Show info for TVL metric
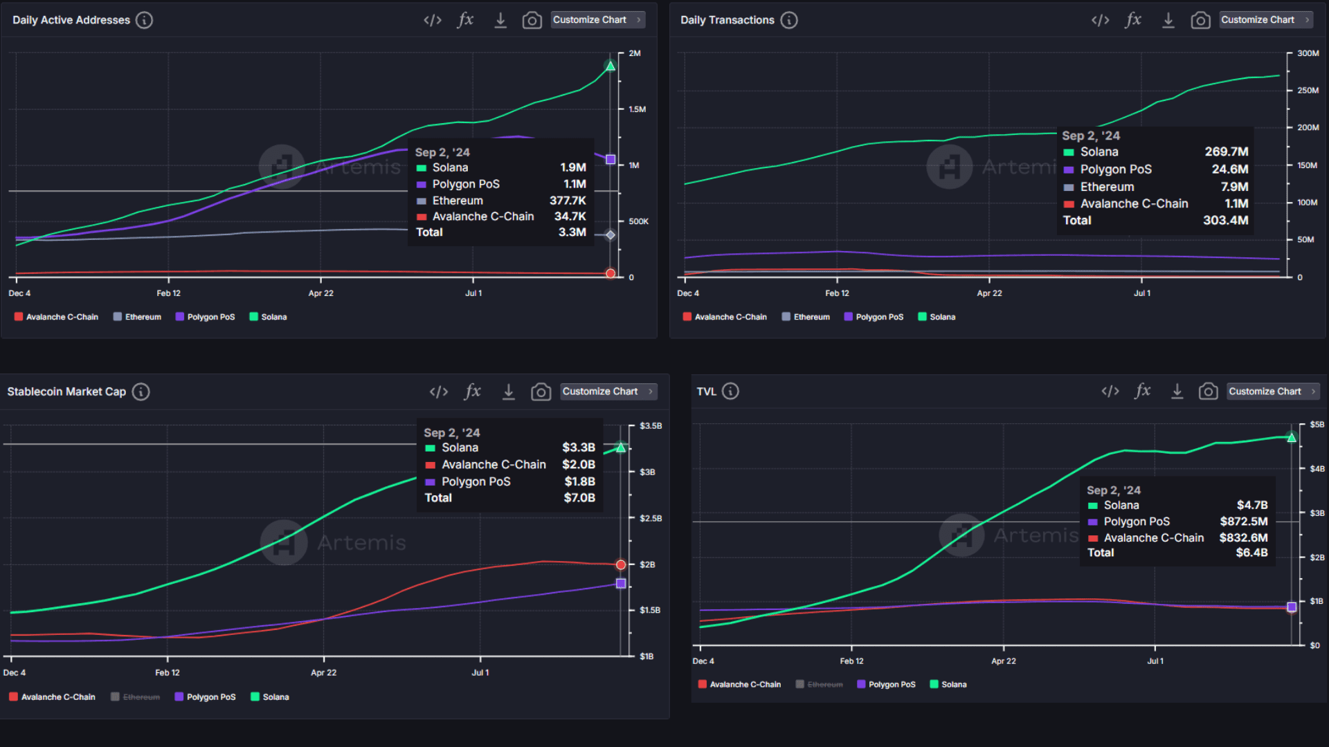1329x747 pixels. point(730,391)
